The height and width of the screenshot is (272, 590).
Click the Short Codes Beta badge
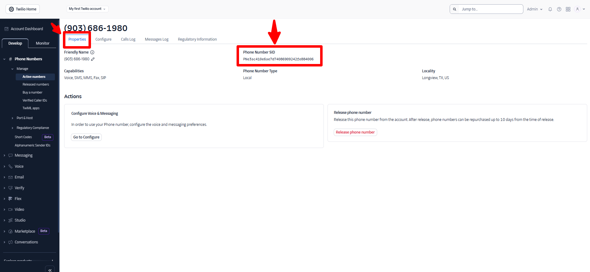pos(47,137)
